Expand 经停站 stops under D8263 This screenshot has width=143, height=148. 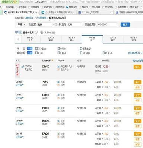19,98
